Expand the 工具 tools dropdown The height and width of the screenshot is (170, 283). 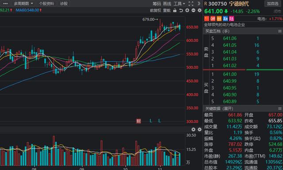pyautogui.click(x=179, y=4)
